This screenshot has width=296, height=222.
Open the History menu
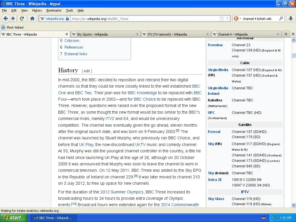point(37,10)
